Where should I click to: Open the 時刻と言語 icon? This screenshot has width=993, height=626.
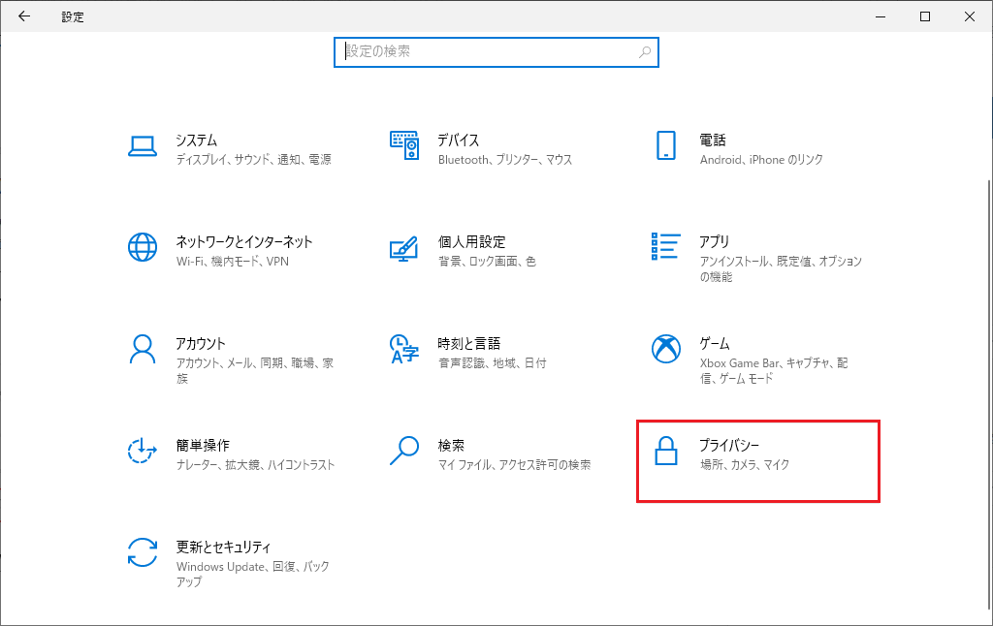[x=403, y=349]
